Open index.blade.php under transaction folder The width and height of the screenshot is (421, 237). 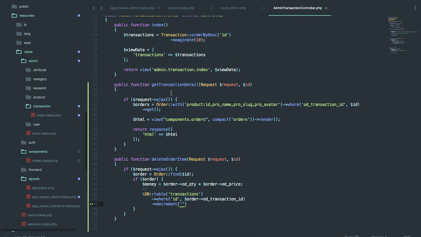click(49, 115)
